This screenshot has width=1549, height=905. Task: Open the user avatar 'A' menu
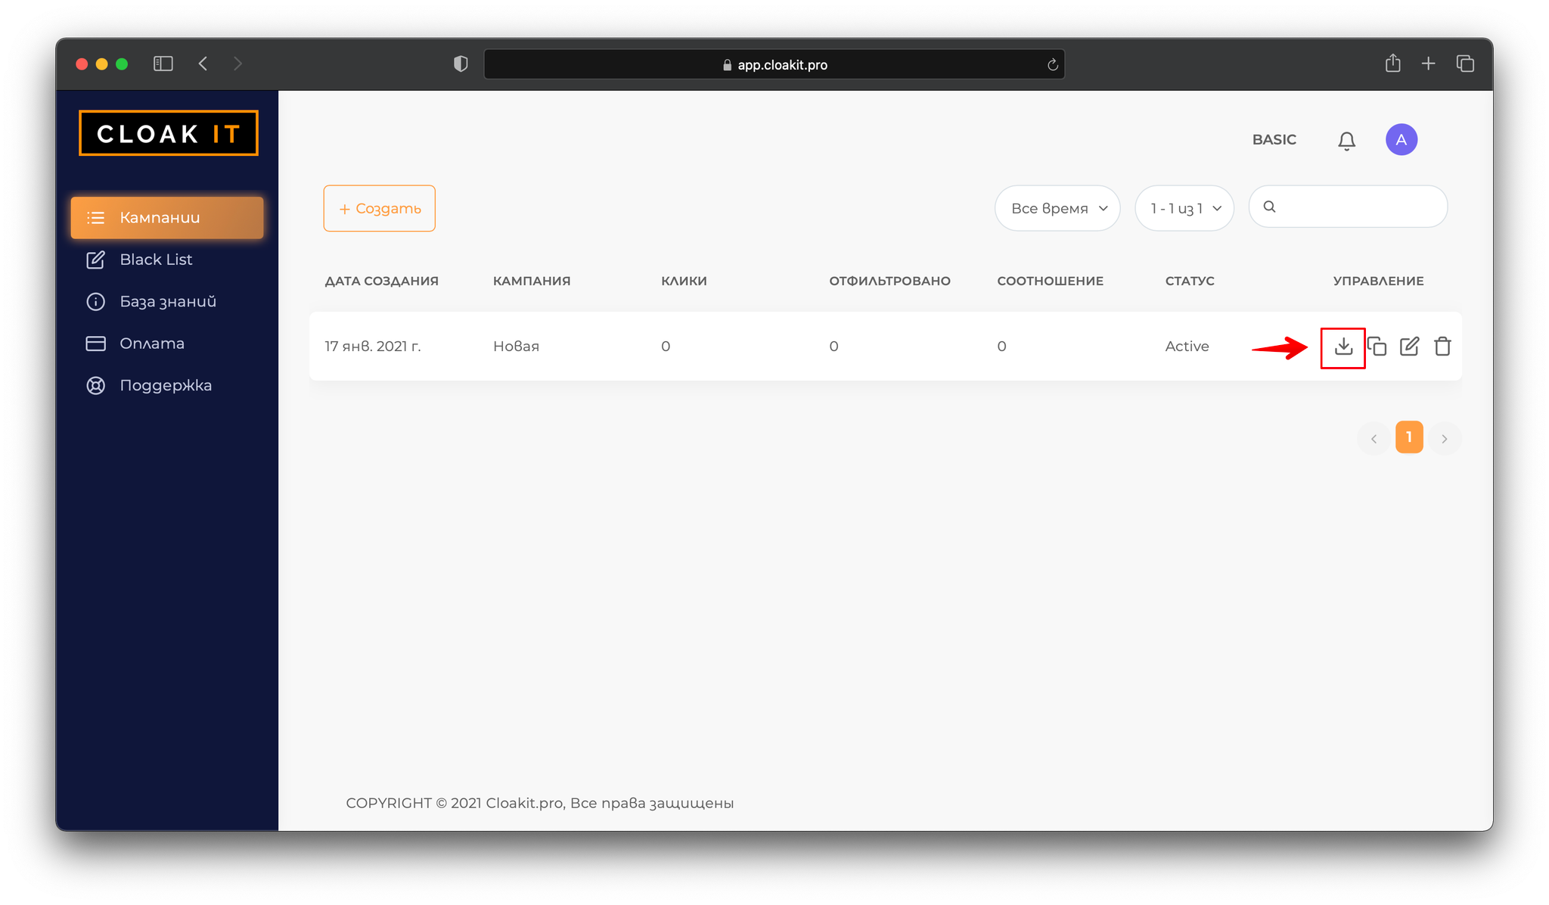(1401, 140)
